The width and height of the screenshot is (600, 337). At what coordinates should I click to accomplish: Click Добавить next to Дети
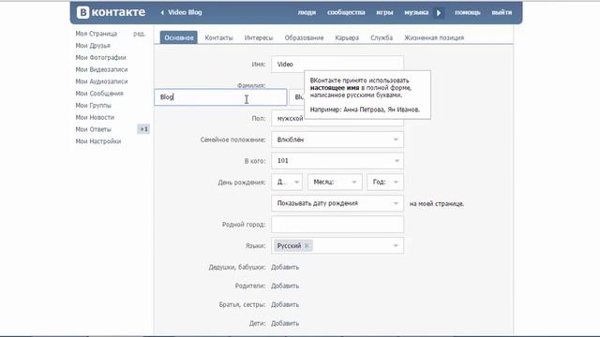285,323
